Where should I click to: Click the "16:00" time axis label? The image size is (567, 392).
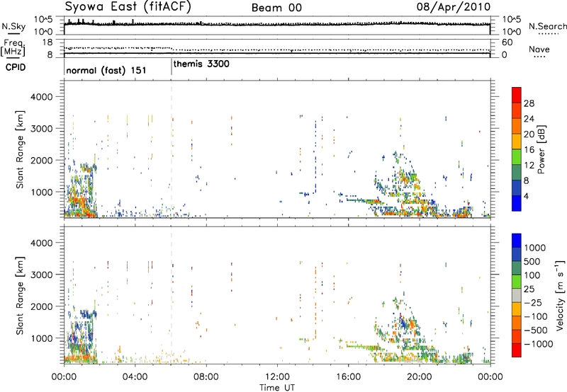click(x=348, y=377)
